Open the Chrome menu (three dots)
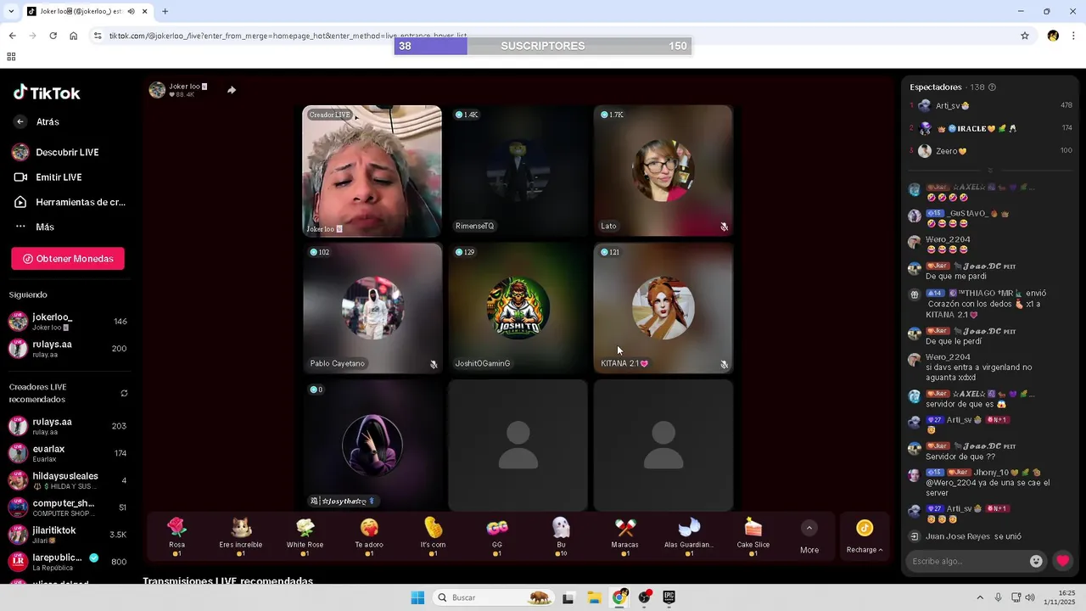The width and height of the screenshot is (1086, 611). coord(1074,36)
